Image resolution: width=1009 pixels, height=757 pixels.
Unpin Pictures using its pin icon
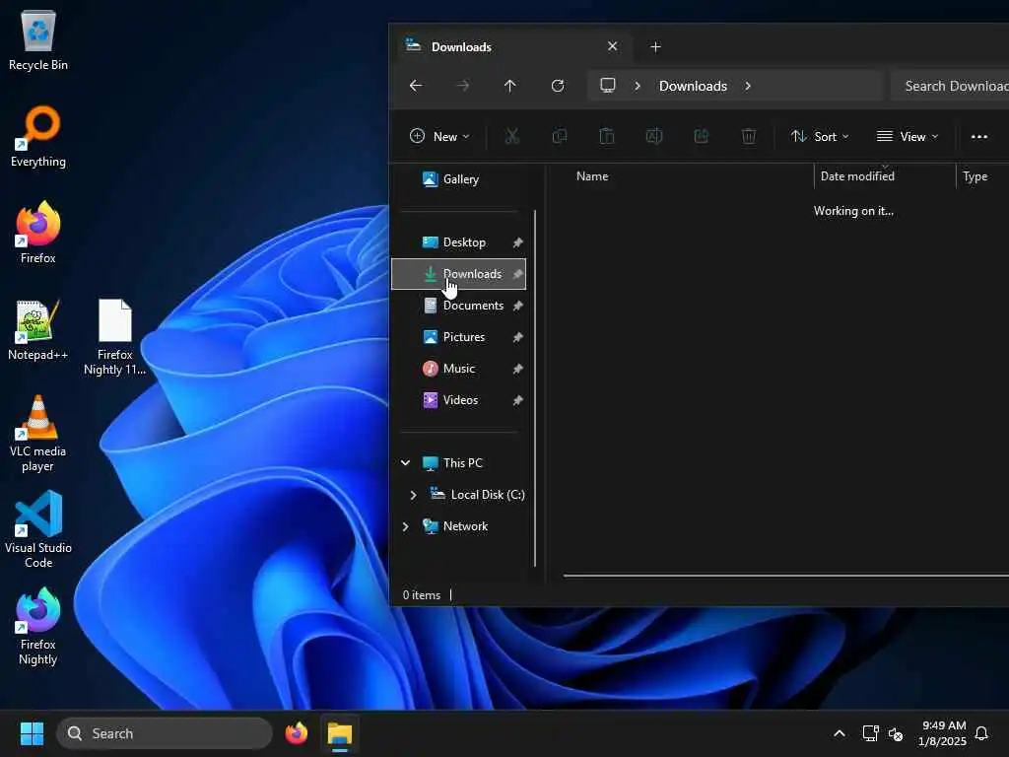[517, 337]
